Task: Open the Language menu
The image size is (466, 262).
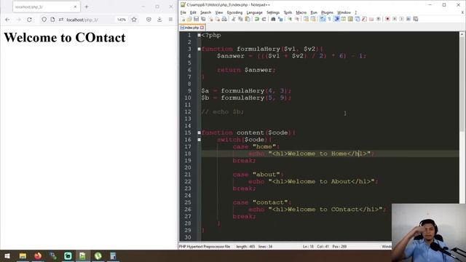Action: [254, 12]
